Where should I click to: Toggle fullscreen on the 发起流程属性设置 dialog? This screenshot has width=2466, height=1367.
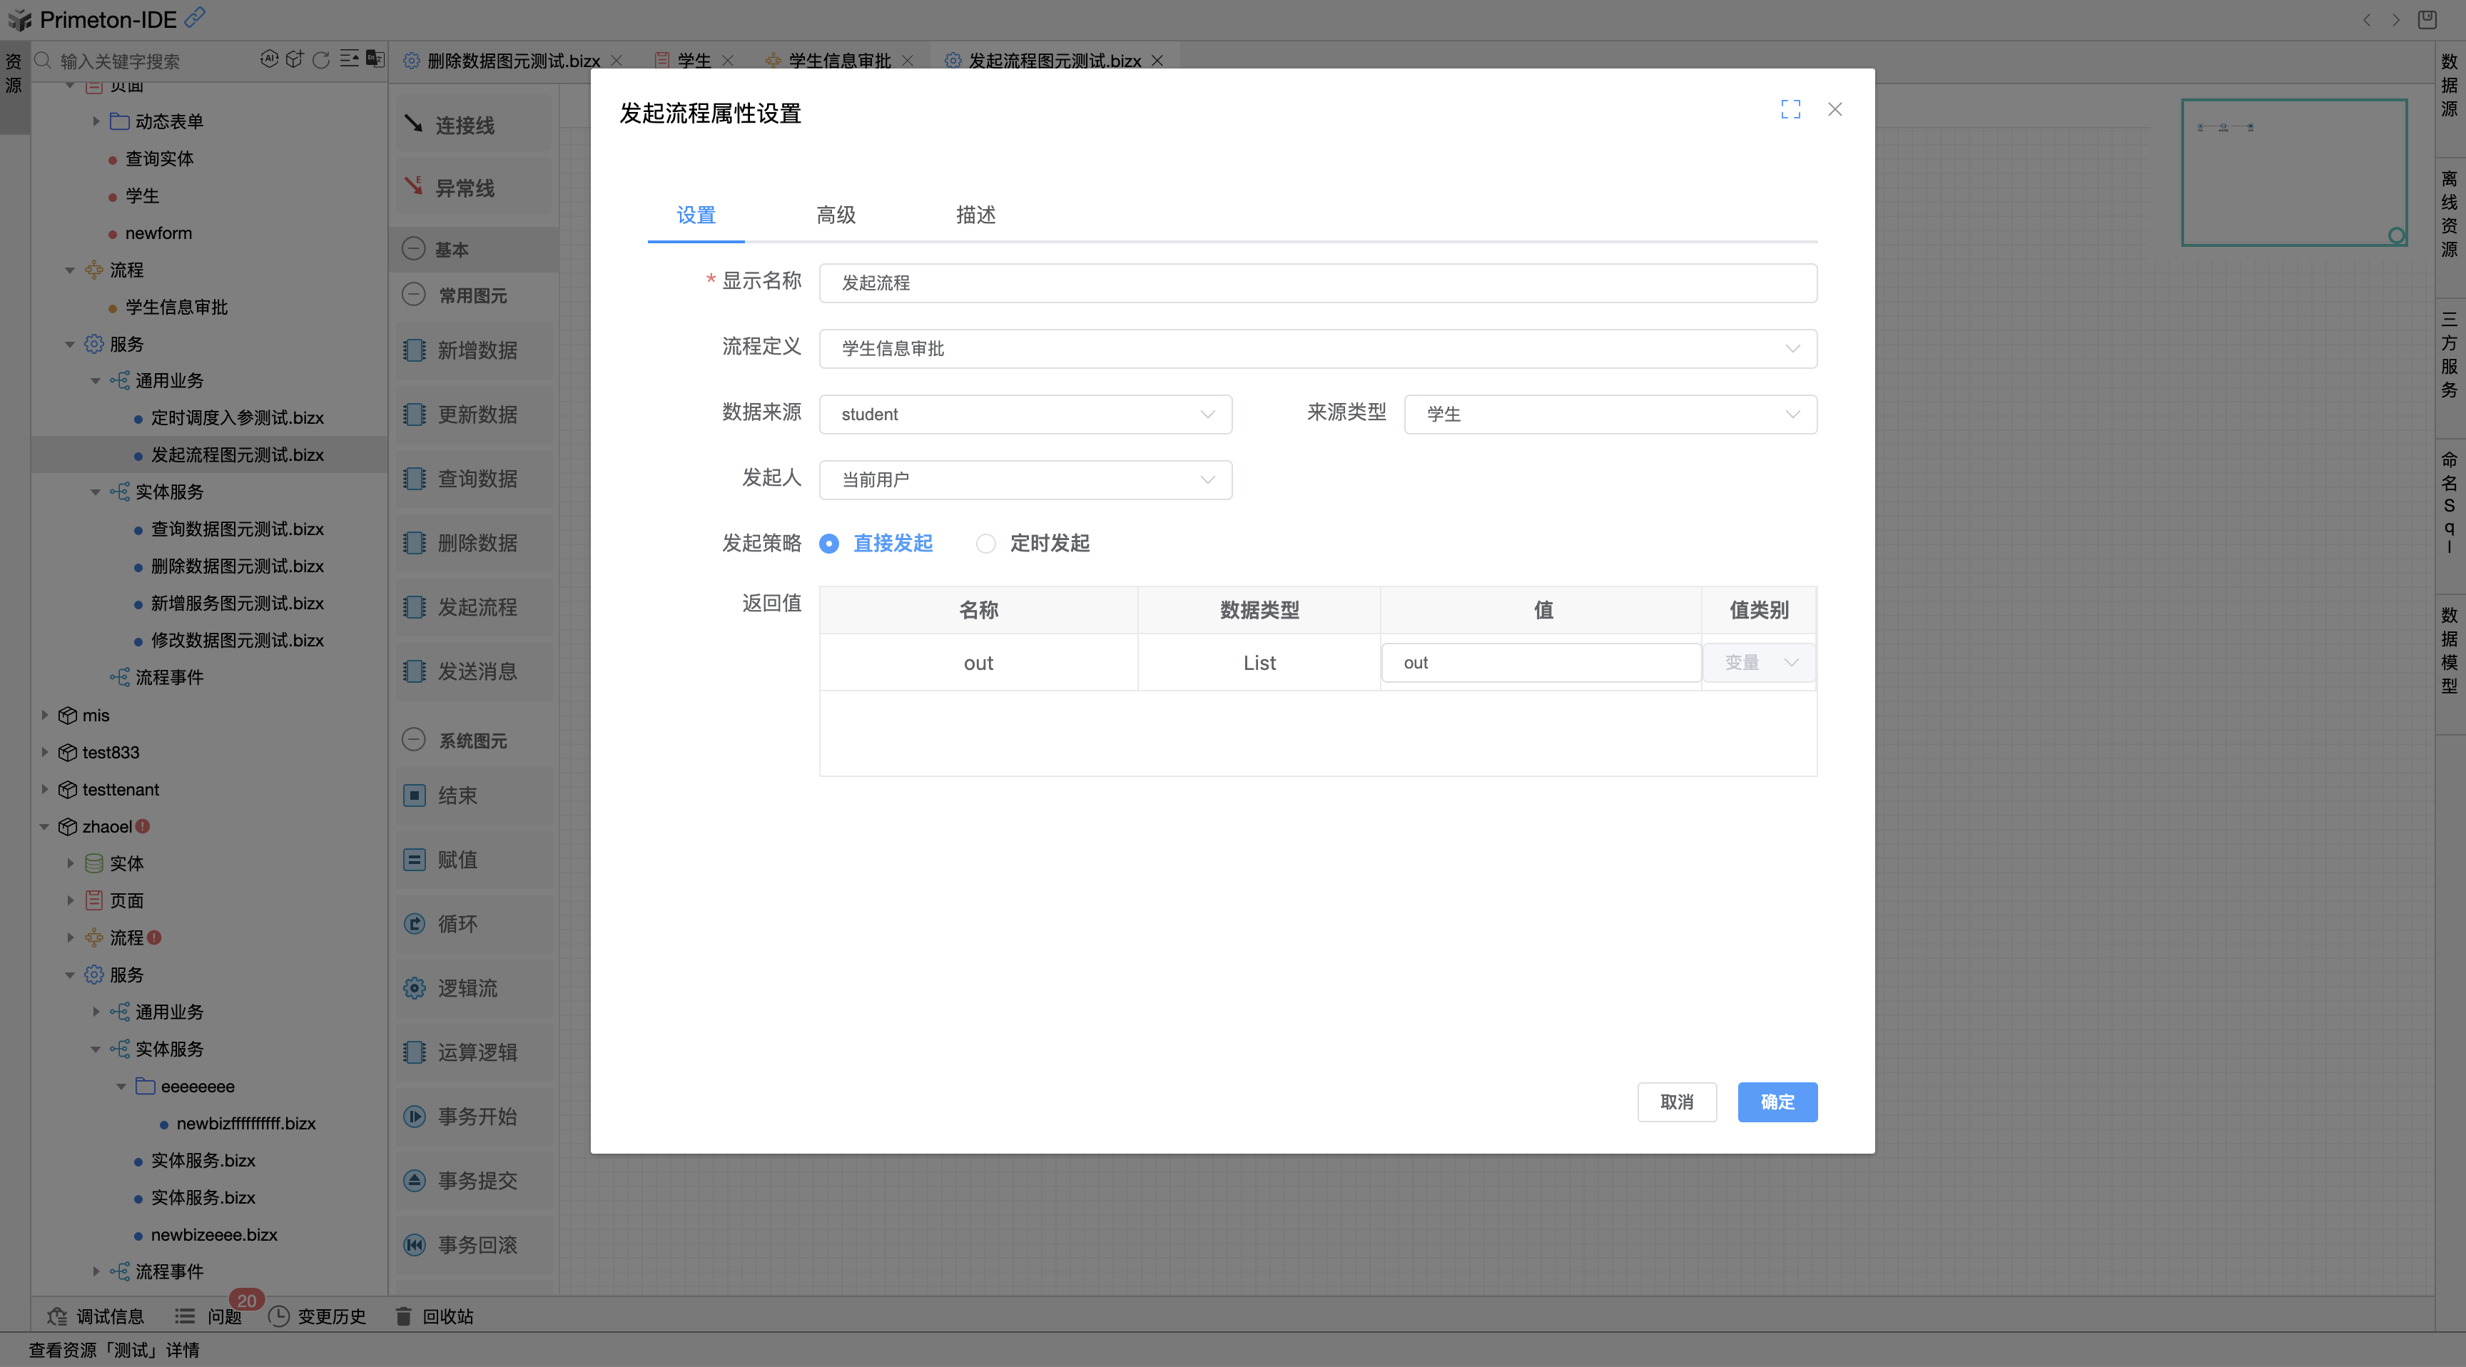pos(1791,108)
